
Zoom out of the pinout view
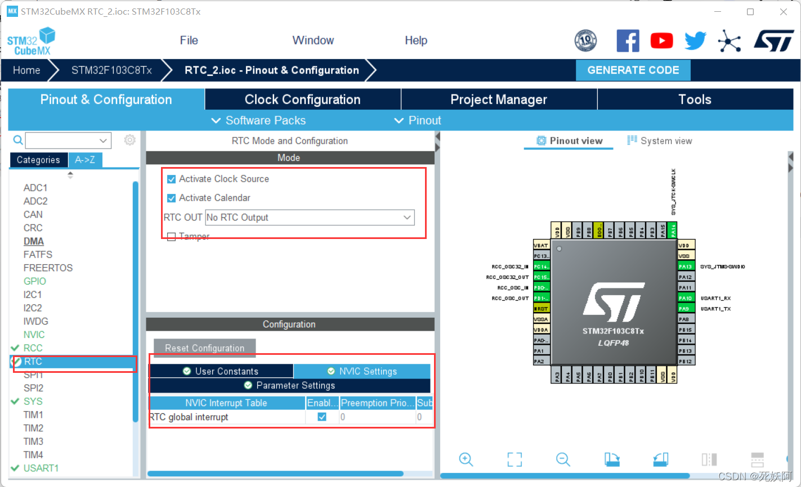click(563, 459)
